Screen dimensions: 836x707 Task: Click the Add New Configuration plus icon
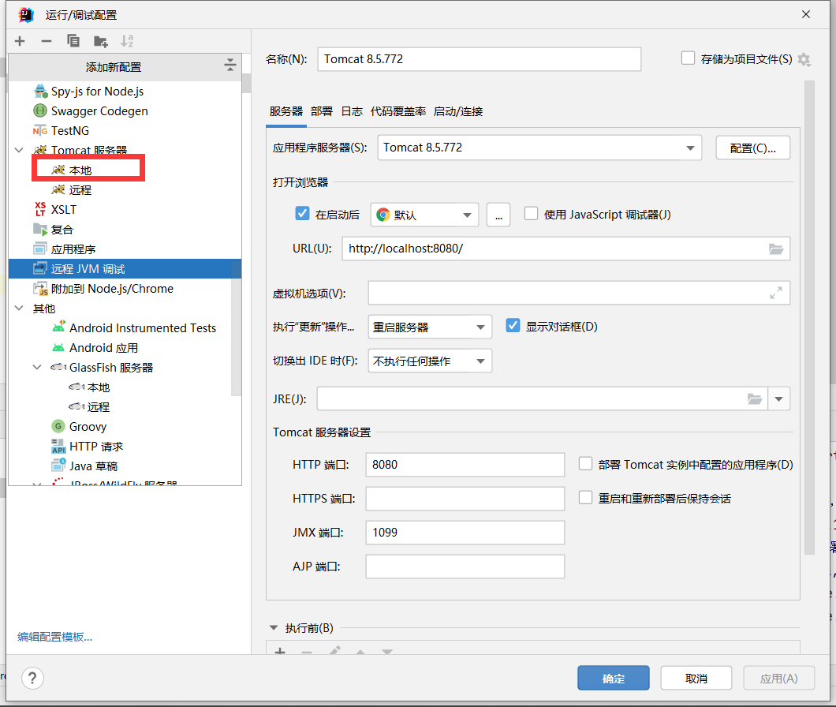pyautogui.click(x=20, y=41)
